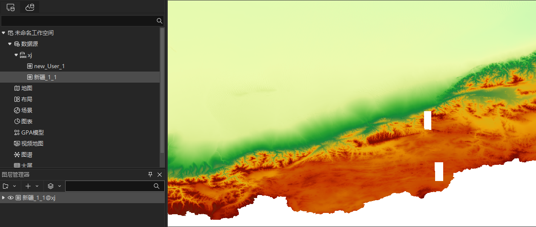Open the new layer group dropdown arrow
This screenshot has height=227, width=536.
(14, 186)
